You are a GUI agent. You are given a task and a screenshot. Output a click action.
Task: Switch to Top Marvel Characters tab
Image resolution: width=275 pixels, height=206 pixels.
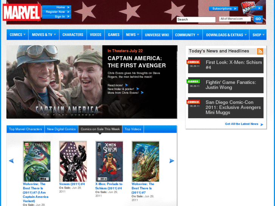pyautogui.click(x=26, y=129)
